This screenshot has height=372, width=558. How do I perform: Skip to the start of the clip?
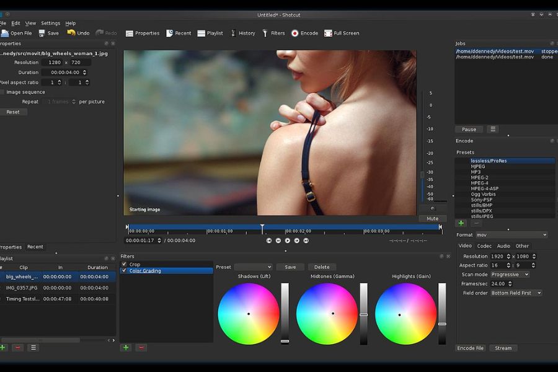(269, 241)
